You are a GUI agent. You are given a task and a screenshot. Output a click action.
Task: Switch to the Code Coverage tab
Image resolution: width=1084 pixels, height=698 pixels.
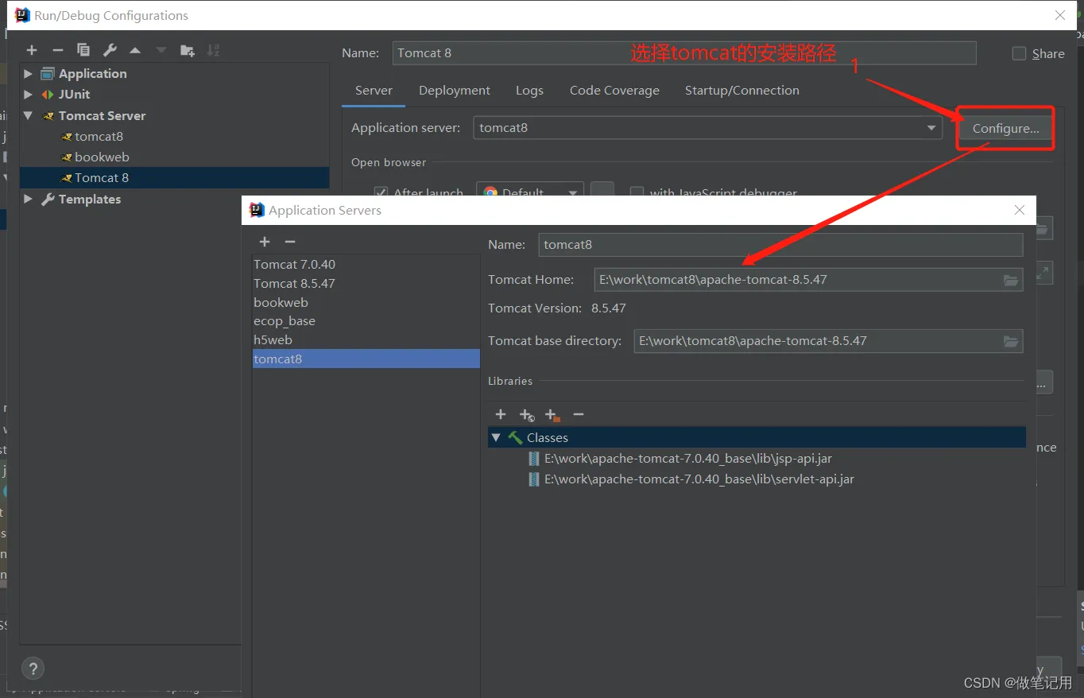tap(614, 91)
